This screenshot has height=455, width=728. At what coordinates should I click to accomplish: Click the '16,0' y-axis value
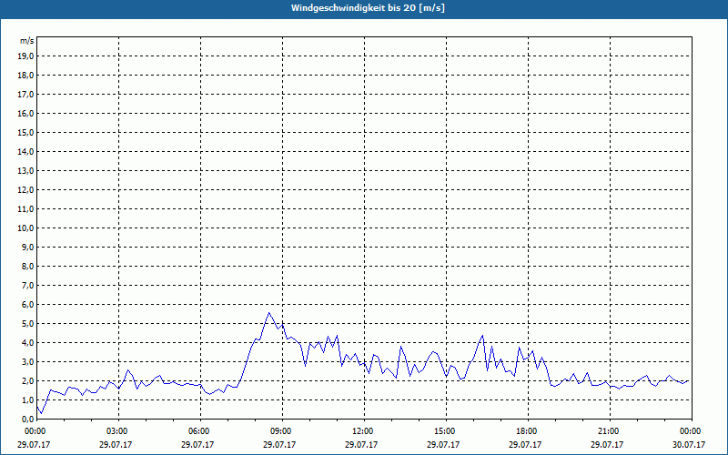[x=25, y=113]
